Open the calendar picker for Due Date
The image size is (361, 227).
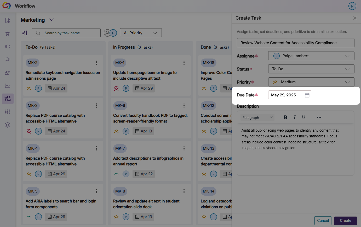[x=307, y=95]
